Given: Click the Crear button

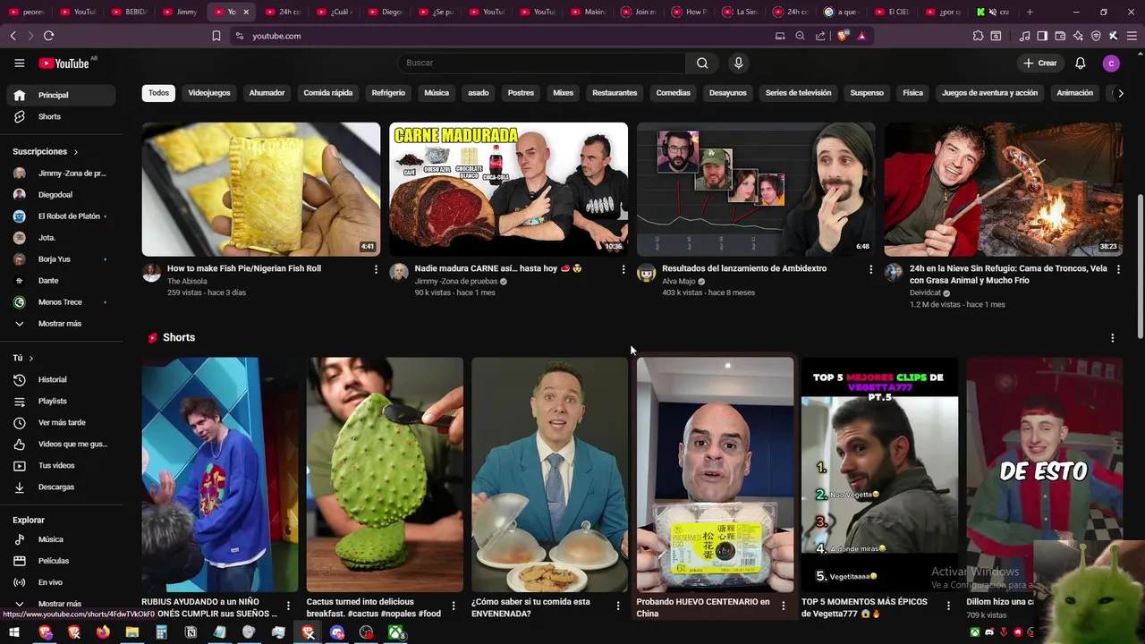Looking at the screenshot, I should (x=1040, y=63).
